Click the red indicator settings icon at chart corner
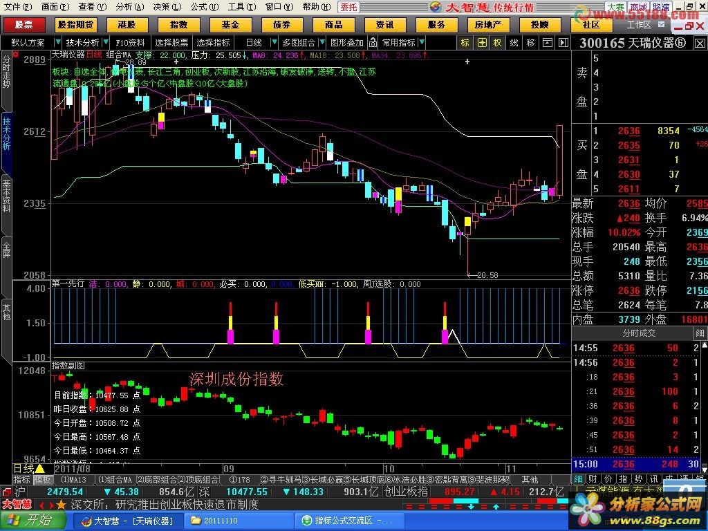This screenshot has height=531, width=708. tap(16, 55)
